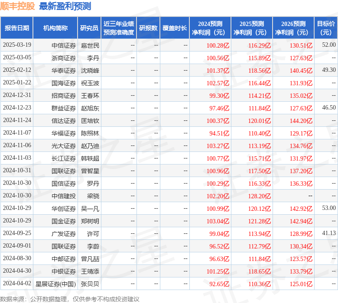338x303 pixels.
Task: Select institution 招商证券
Action: coord(64,96)
